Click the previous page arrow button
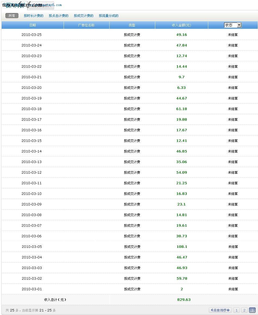The width and height of the screenshot is (258, 315). 220,310
